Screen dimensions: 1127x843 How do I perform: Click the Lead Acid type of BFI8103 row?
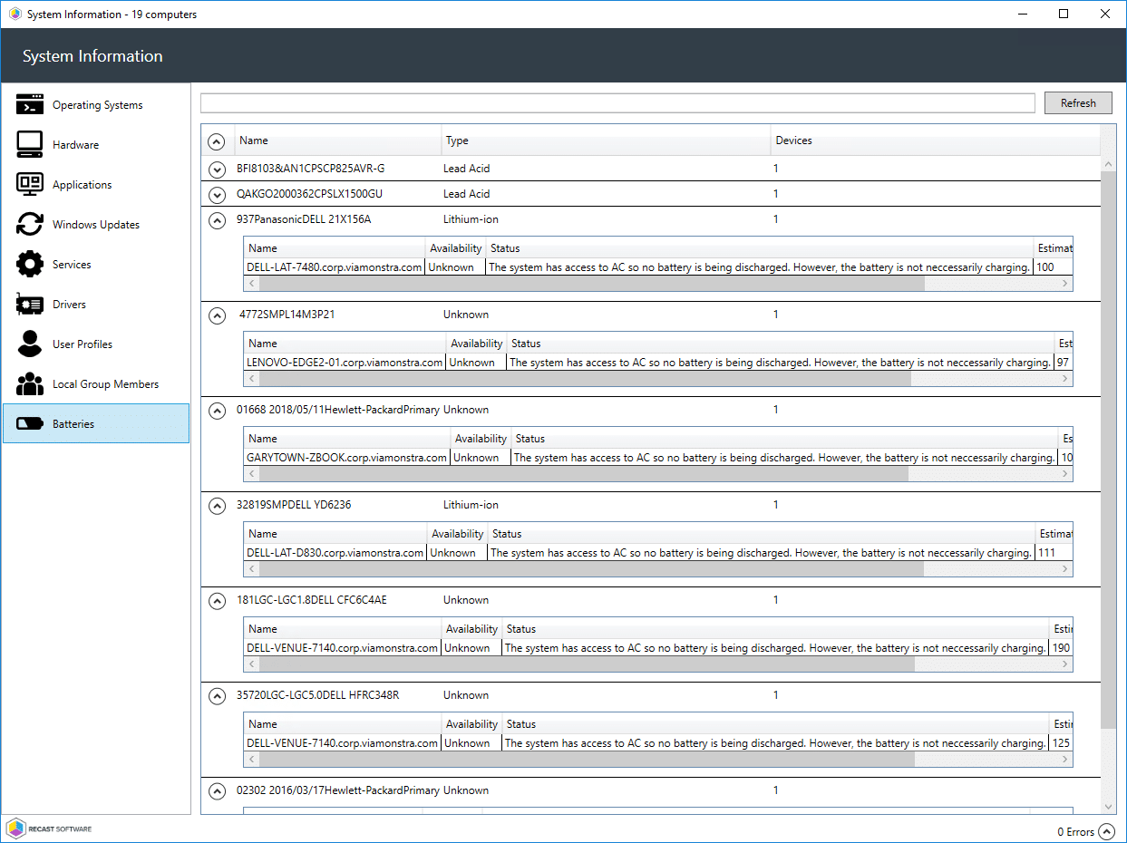pos(466,169)
